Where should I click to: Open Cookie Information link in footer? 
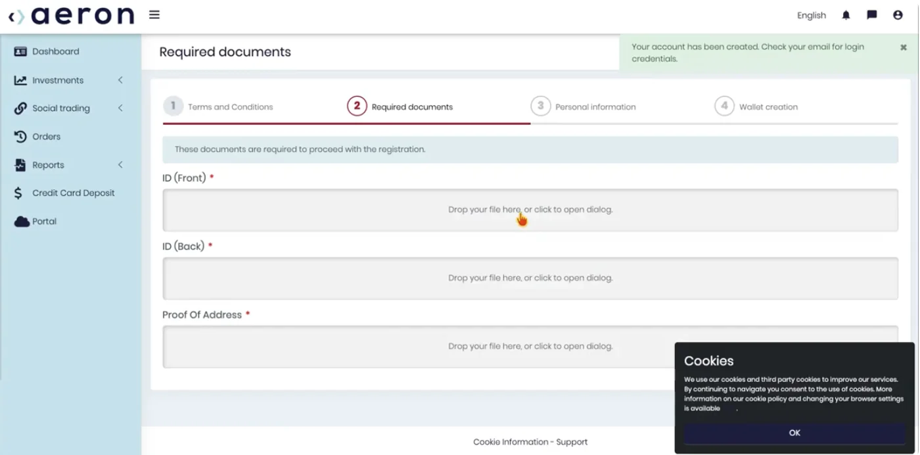click(x=511, y=442)
